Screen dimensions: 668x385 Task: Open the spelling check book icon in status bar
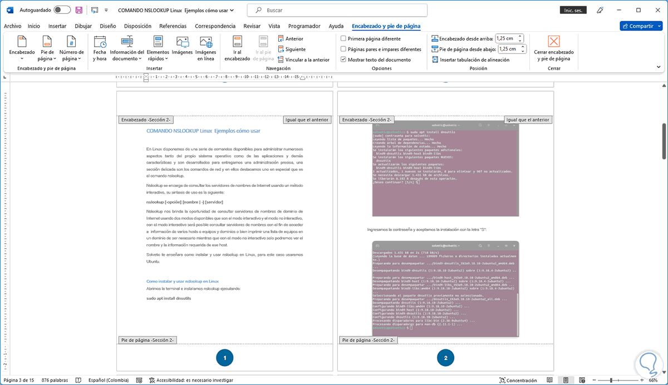click(78, 381)
